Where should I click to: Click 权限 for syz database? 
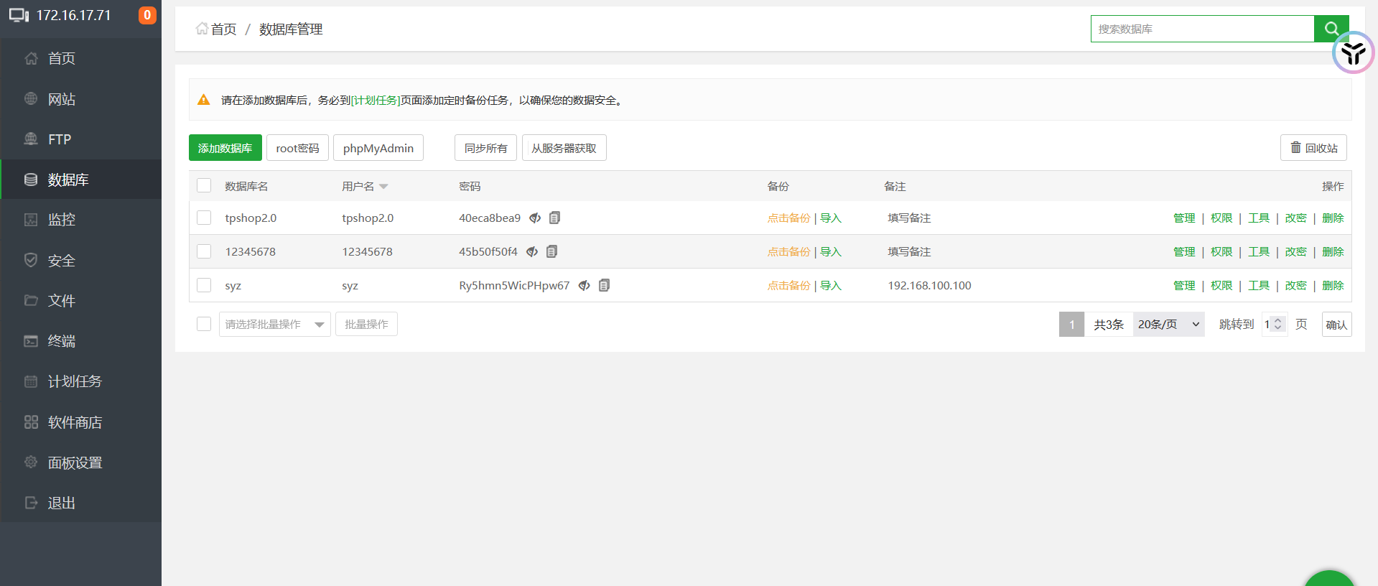click(x=1221, y=285)
